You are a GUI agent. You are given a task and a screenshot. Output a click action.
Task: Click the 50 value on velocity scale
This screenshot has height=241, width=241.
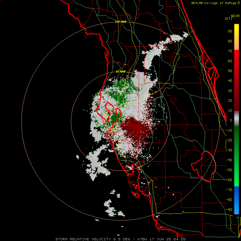click(x=230, y=71)
